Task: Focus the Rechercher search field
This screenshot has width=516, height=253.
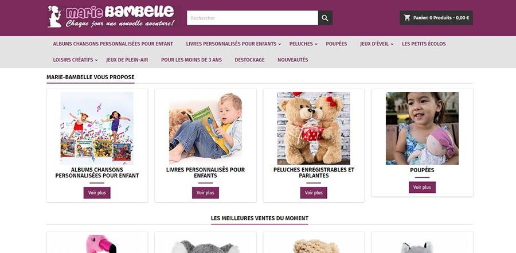Action: tap(252, 18)
